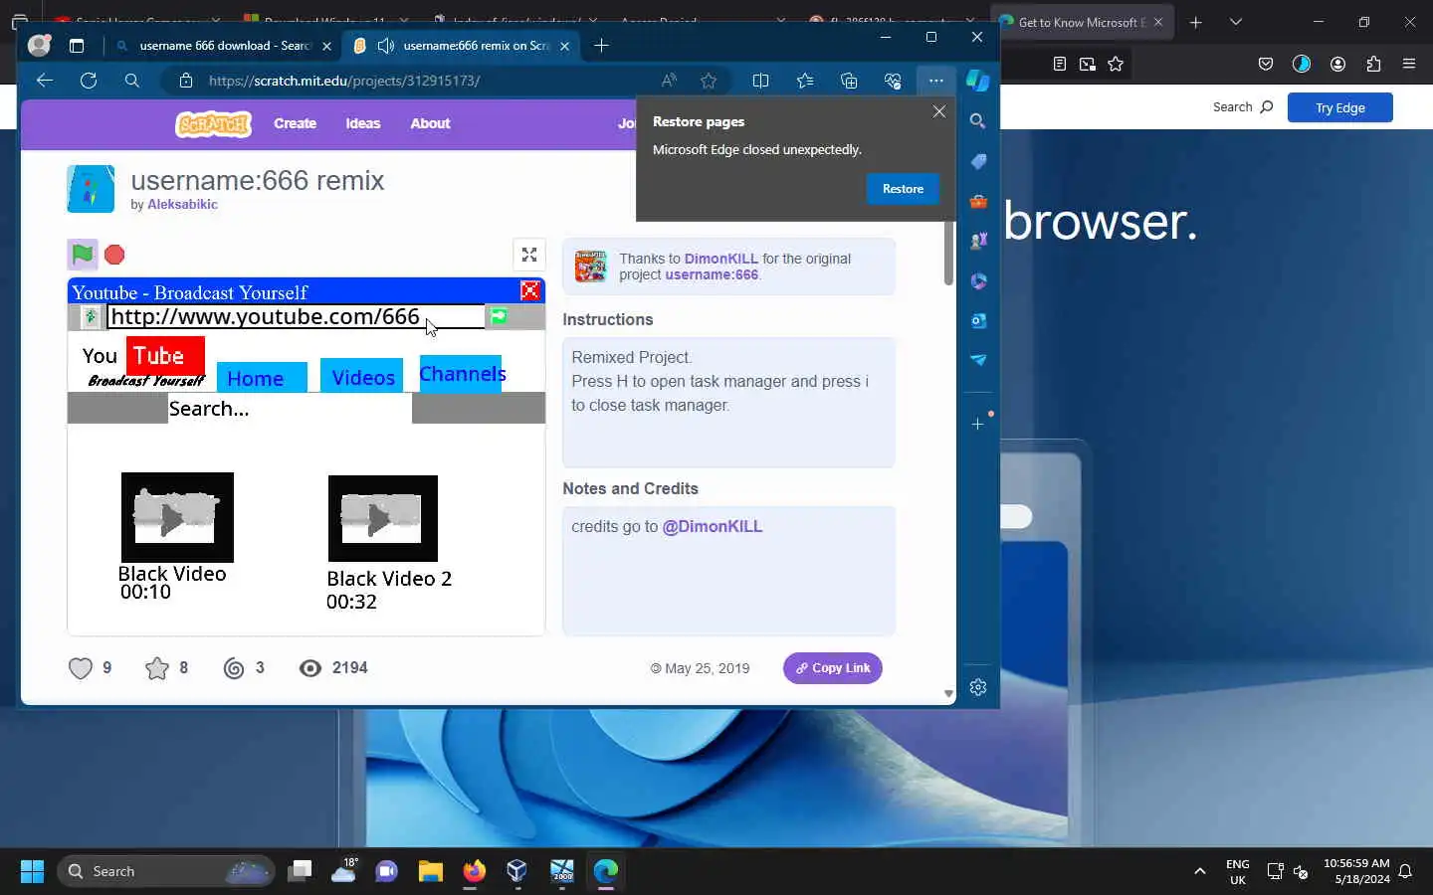This screenshot has width=1433, height=895.
Task: Dismiss the Restore pages popup
Action: [938, 111]
